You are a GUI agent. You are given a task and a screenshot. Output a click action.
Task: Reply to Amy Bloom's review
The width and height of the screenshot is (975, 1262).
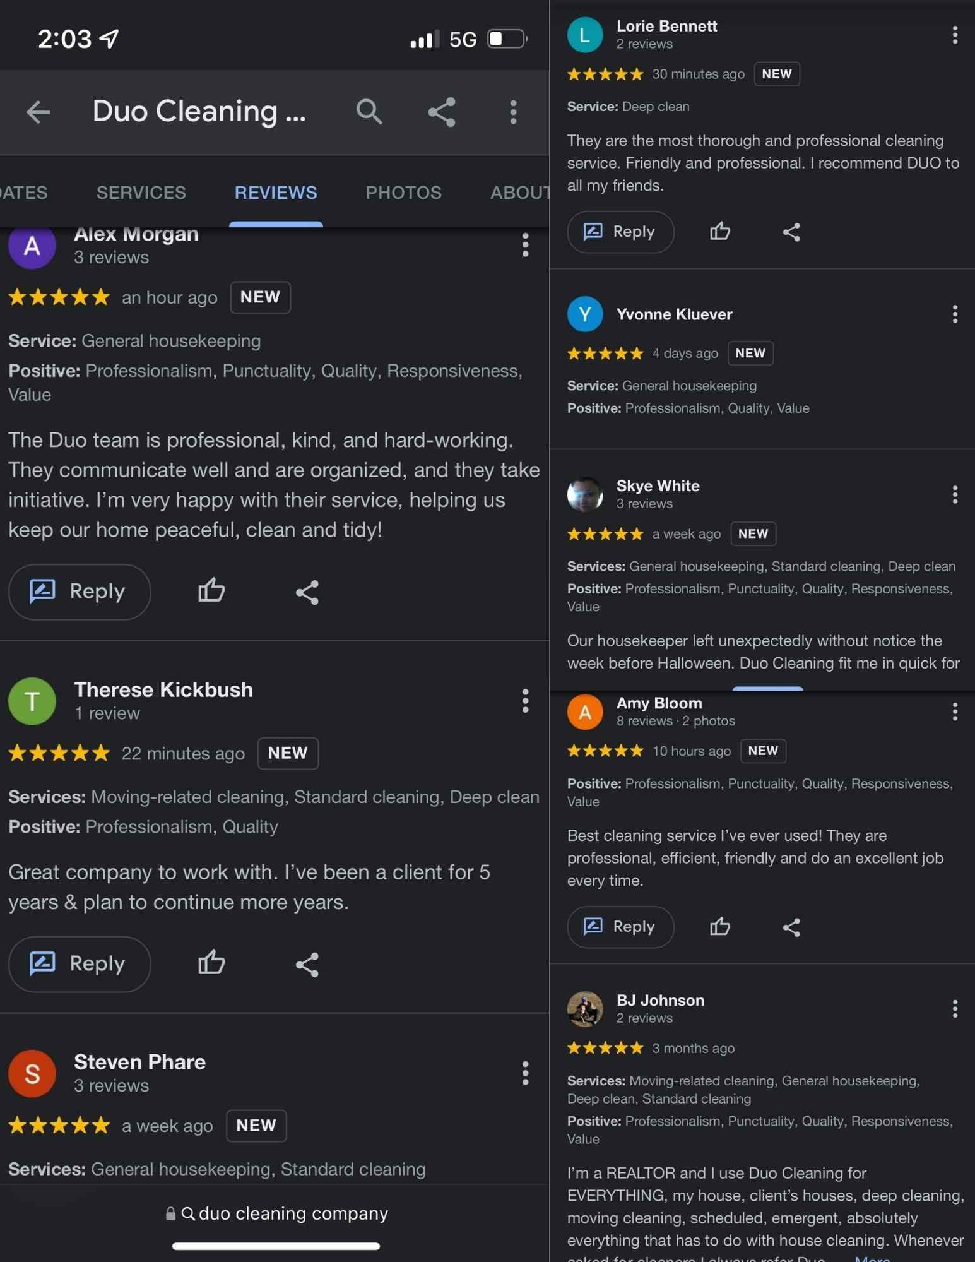(x=620, y=927)
